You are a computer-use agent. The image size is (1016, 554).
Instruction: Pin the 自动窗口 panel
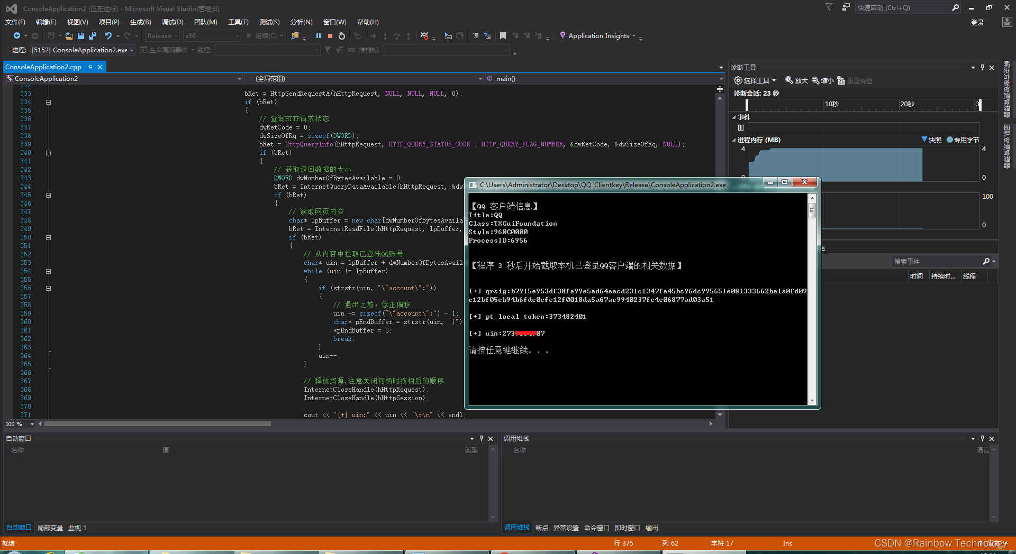(x=481, y=438)
